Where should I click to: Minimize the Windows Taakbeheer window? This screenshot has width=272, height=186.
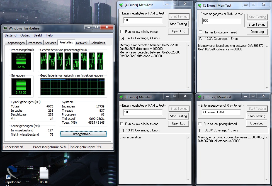(89, 27)
